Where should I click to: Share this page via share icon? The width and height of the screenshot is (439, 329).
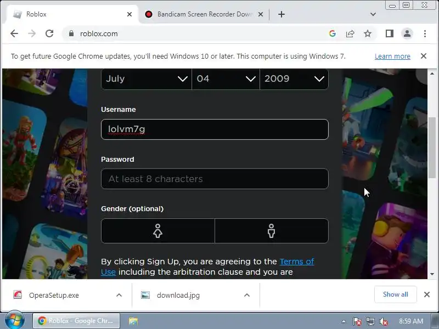350,33
